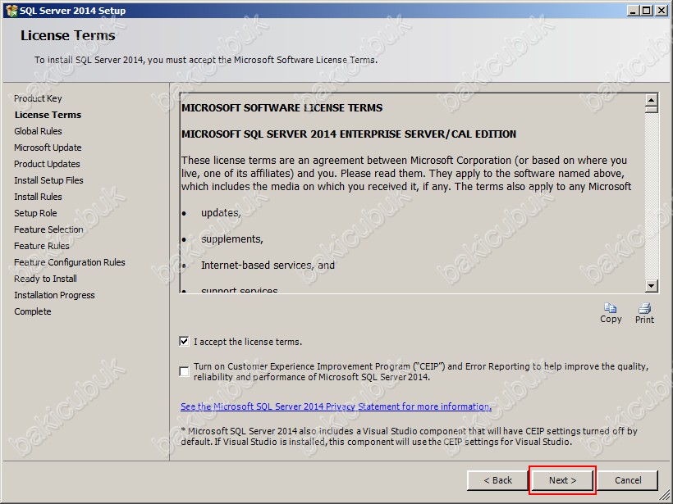Uncheck 'I accept the license terms' checkbox
This screenshot has width=673, height=504.
tap(184, 341)
